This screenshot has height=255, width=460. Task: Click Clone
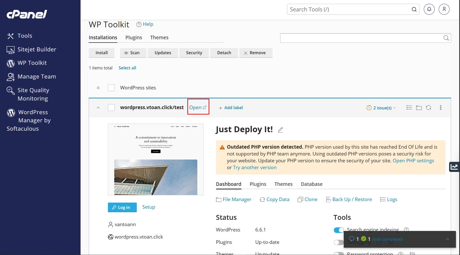click(x=308, y=200)
